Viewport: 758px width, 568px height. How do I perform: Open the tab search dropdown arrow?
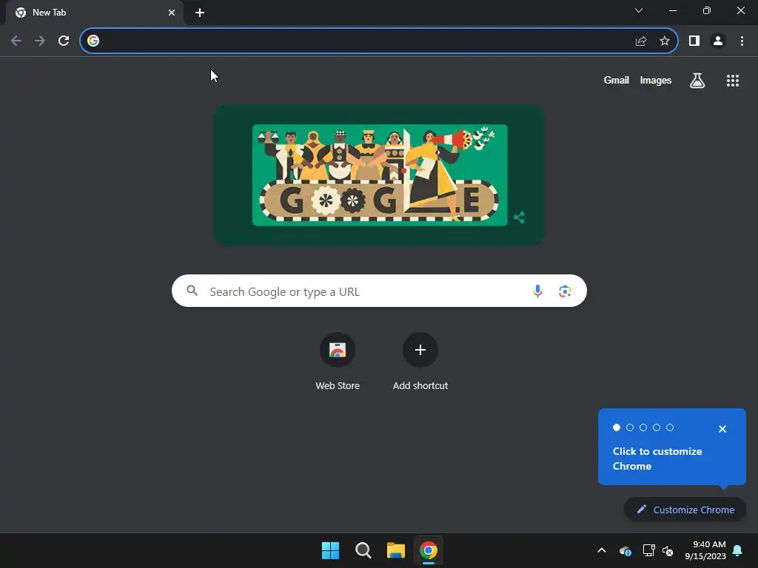click(639, 10)
